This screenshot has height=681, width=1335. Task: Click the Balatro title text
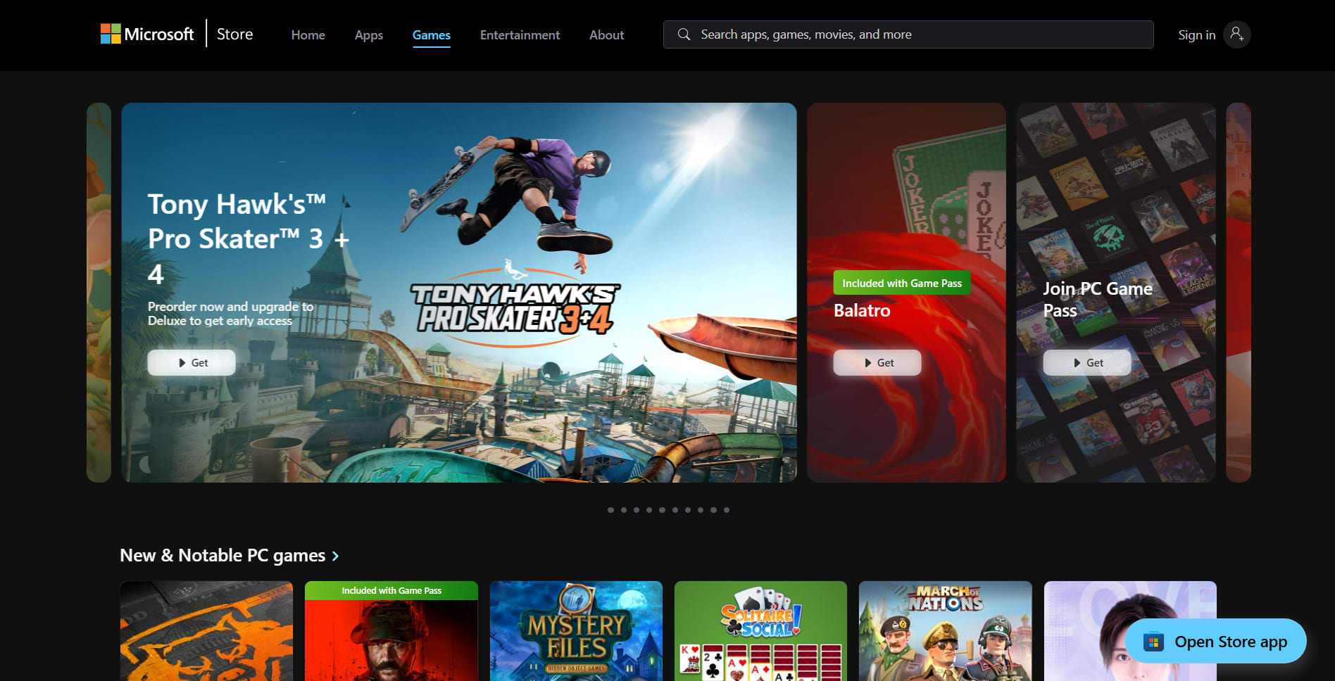point(862,310)
